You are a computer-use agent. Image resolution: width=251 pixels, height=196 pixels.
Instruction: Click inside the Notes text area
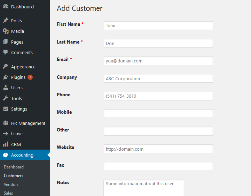[144, 188]
